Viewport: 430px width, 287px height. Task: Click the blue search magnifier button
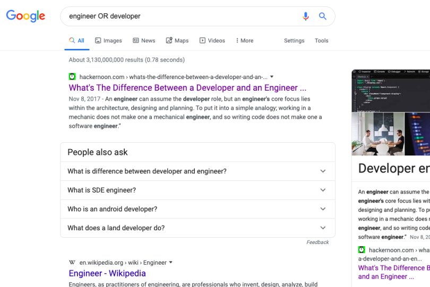(323, 16)
